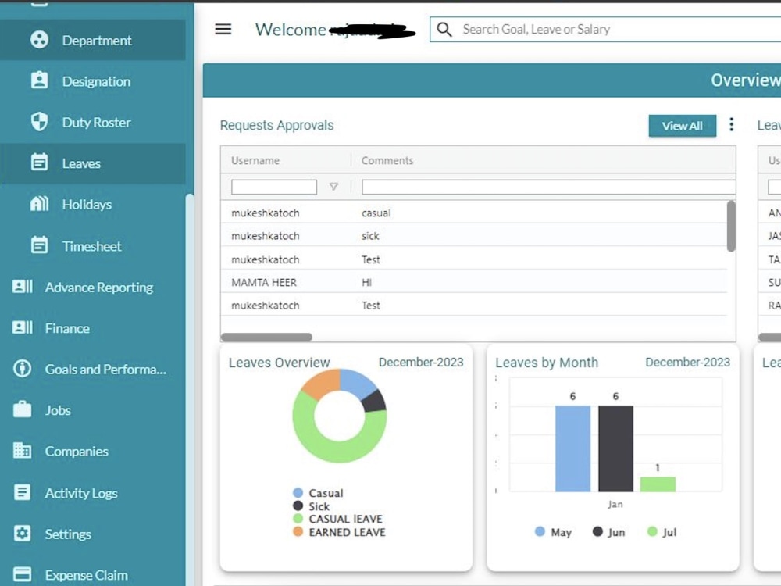Click the Username filter input box

coord(274,187)
